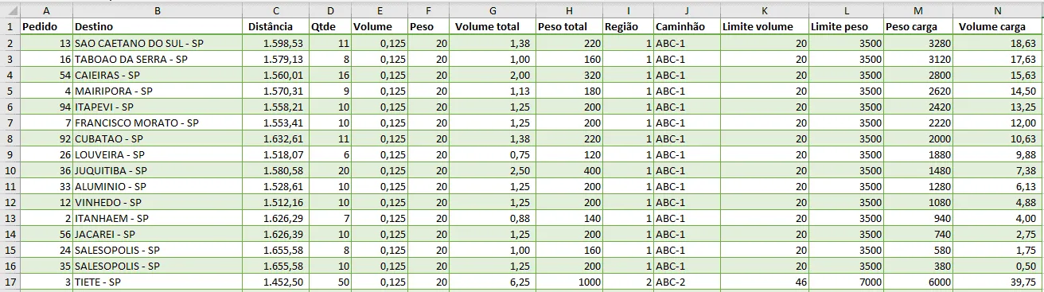1044x292 pixels.
Task: Click Pedido value 92
Action: coord(46,138)
